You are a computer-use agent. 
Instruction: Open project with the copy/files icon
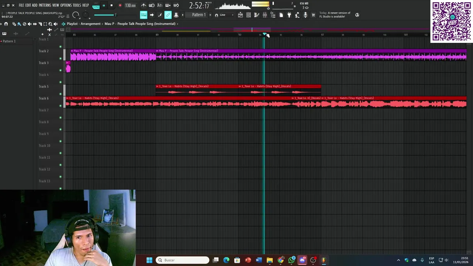coord(281,15)
